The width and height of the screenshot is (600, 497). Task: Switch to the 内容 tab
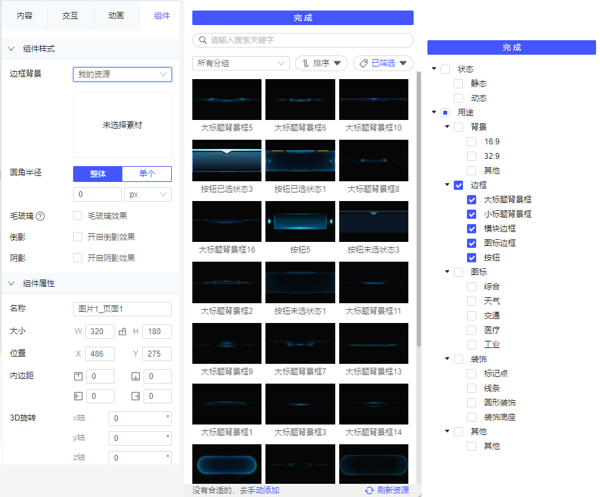25,16
